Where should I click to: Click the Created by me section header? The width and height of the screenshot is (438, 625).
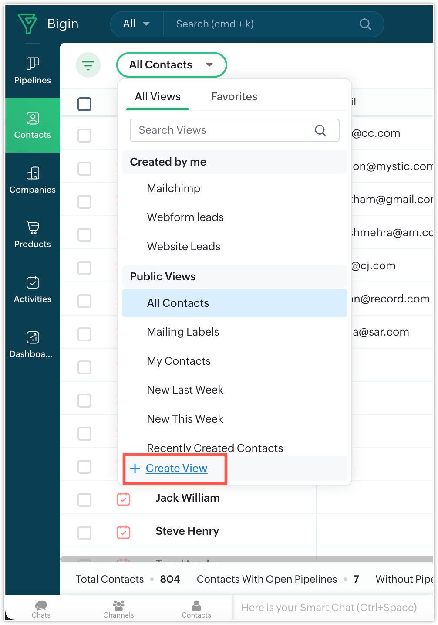(x=235, y=162)
